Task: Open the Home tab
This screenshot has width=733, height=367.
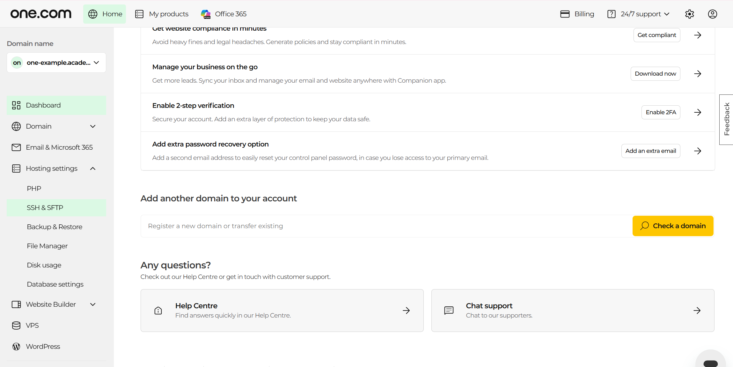Action: coord(105,14)
